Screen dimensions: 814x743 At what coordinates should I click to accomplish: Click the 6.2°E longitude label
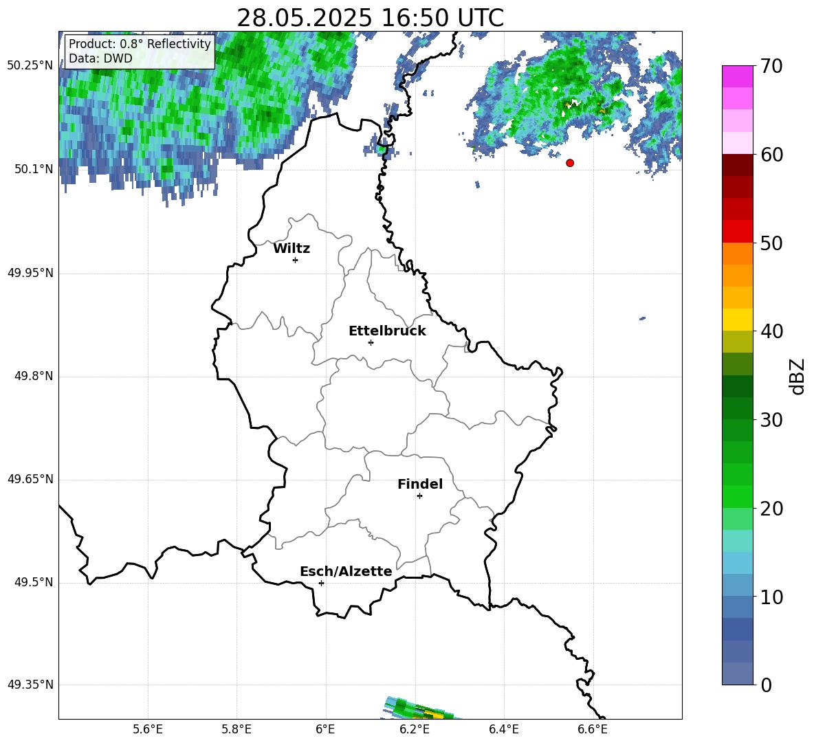(x=415, y=729)
